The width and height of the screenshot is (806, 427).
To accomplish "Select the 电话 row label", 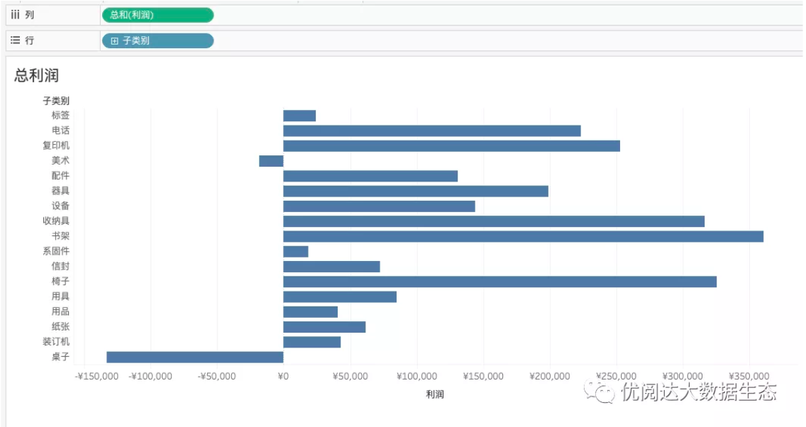I will tap(60, 131).
